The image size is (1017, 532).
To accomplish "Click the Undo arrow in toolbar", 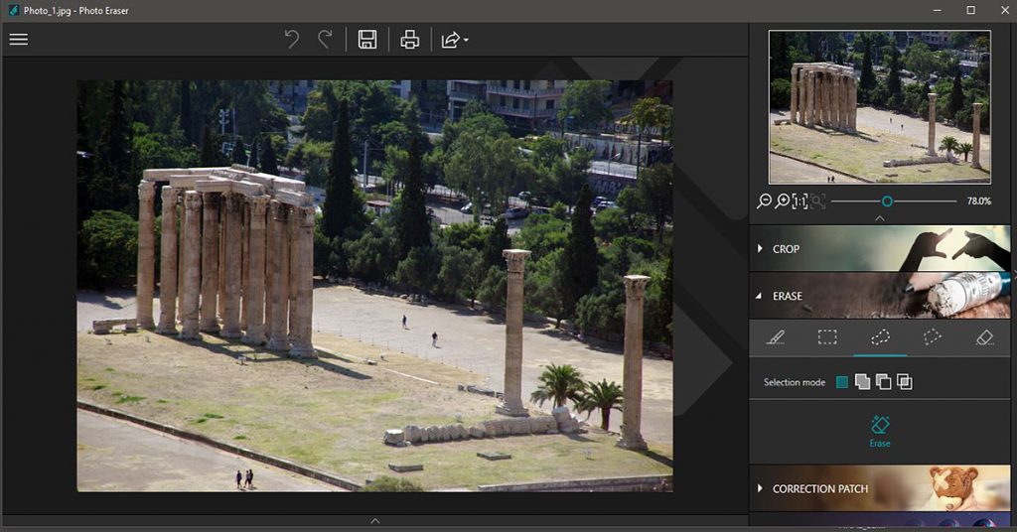I will point(292,40).
